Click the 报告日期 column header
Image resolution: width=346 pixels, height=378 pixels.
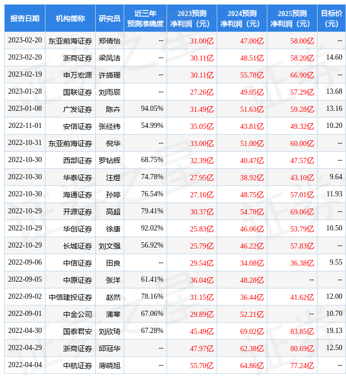coord(25,18)
